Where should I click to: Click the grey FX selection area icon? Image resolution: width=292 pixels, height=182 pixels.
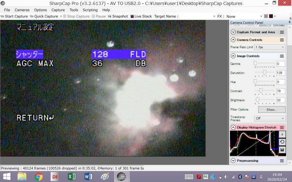click(266, 16)
